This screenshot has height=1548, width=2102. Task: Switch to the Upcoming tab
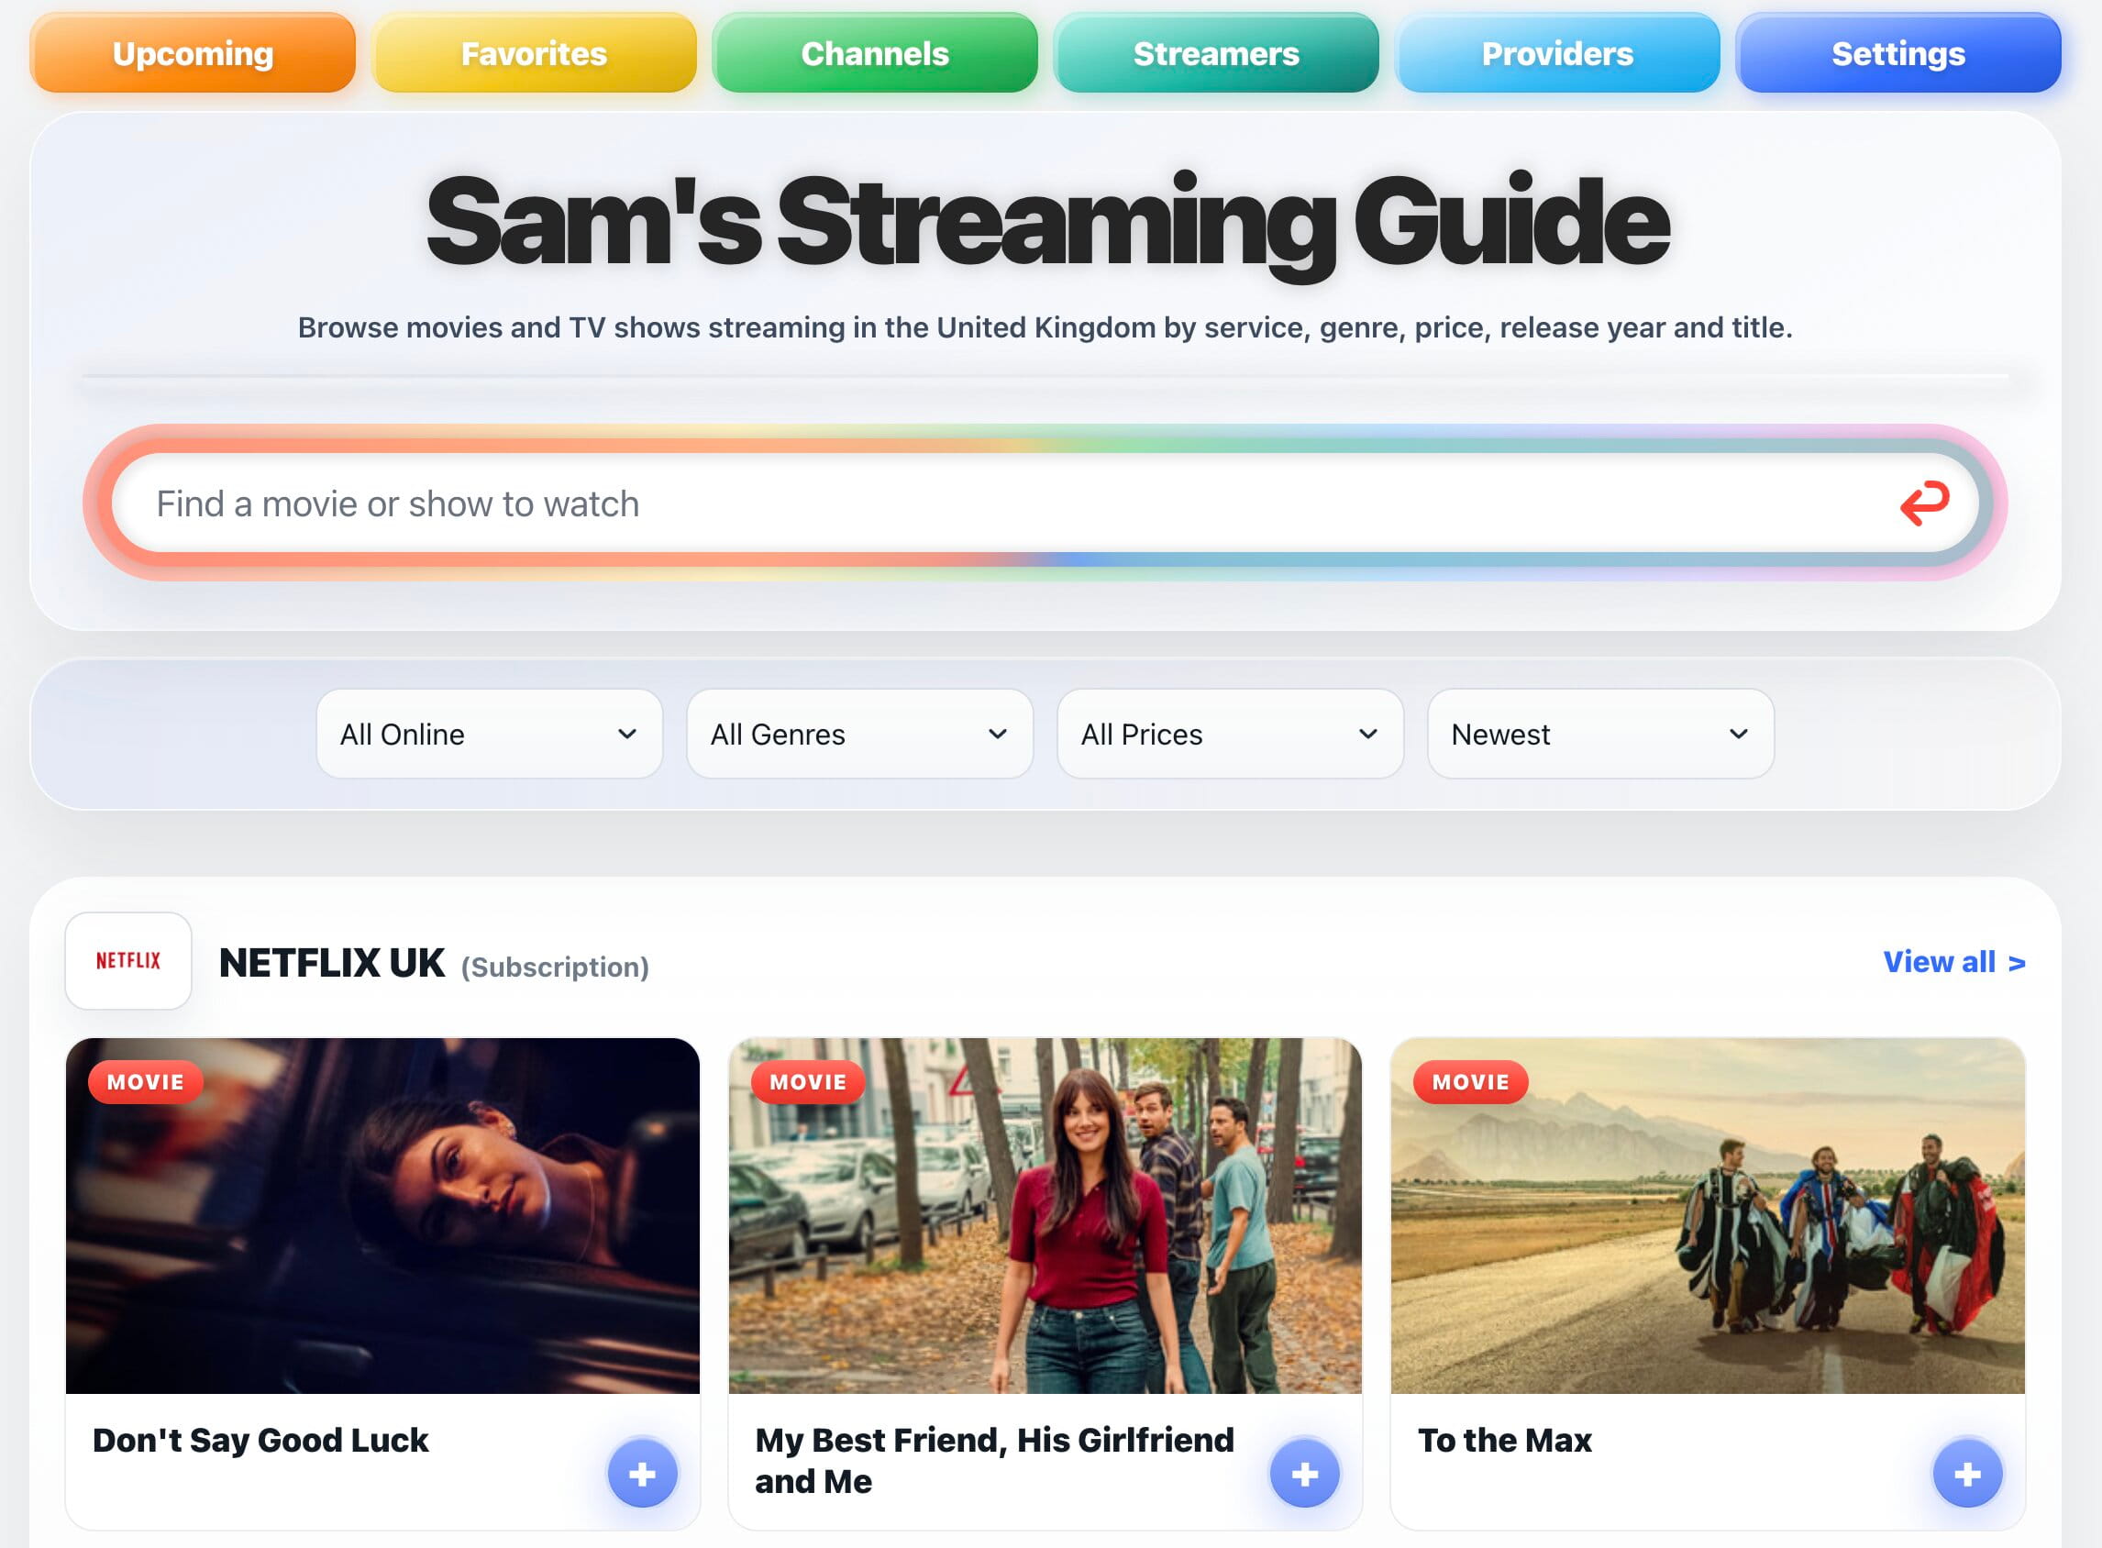coord(192,53)
